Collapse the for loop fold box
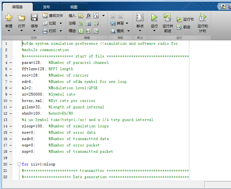 [x=19, y=164]
